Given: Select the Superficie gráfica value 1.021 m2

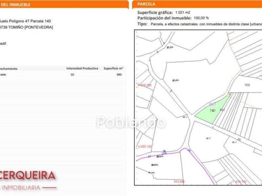Looking at the screenshot, I should [x=183, y=12].
